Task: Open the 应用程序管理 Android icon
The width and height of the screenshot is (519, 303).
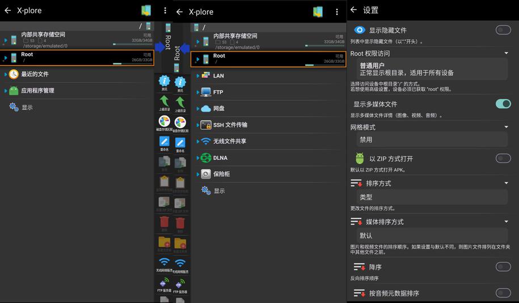Action: pyautogui.click(x=14, y=91)
